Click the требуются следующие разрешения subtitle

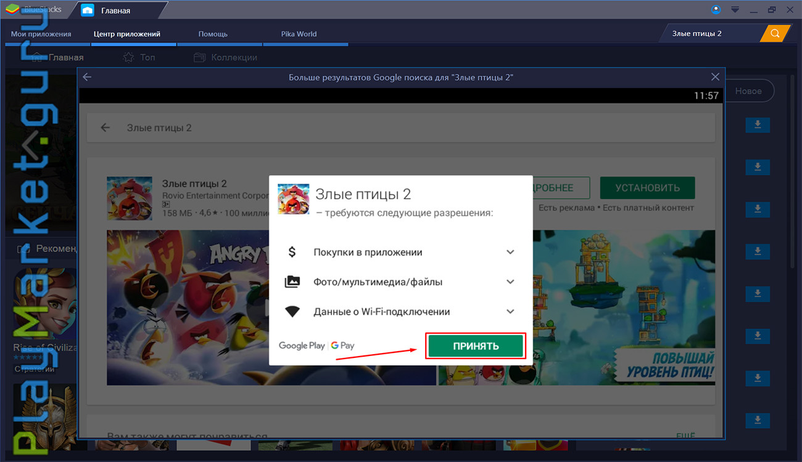tap(404, 213)
